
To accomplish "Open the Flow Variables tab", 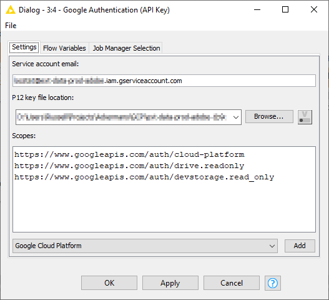I will click(x=64, y=48).
